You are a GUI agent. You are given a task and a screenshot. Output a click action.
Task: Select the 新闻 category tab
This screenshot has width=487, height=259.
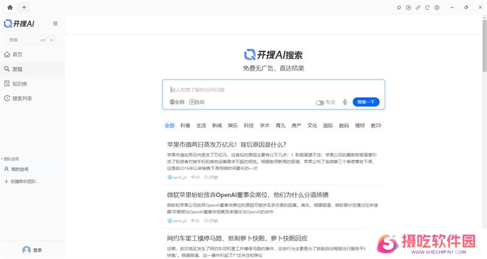[x=217, y=125]
